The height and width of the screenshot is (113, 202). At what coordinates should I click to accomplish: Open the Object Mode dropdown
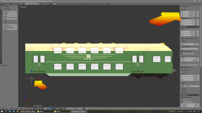[x=31, y=109]
